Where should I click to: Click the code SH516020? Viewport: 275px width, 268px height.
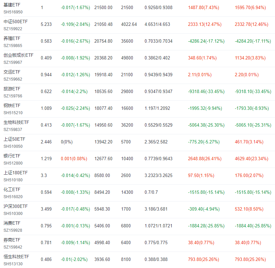pyautogui.click(x=13, y=197)
